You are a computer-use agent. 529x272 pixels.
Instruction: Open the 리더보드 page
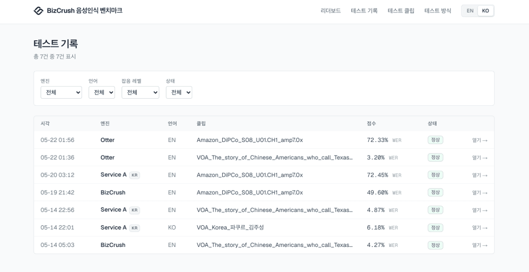[x=331, y=11]
